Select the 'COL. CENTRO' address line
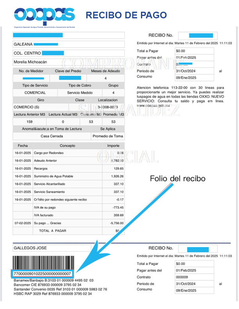 click(69, 53)
